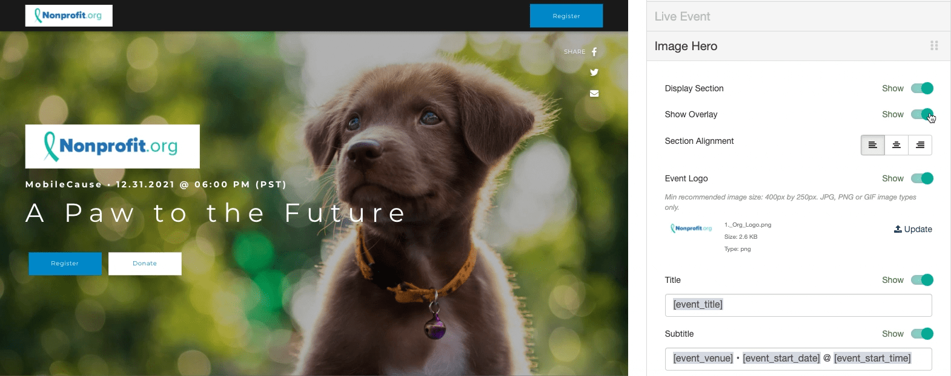Click the hero Nonprofit.org event logo
The width and height of the screenshot is (951, 376).
112,146
